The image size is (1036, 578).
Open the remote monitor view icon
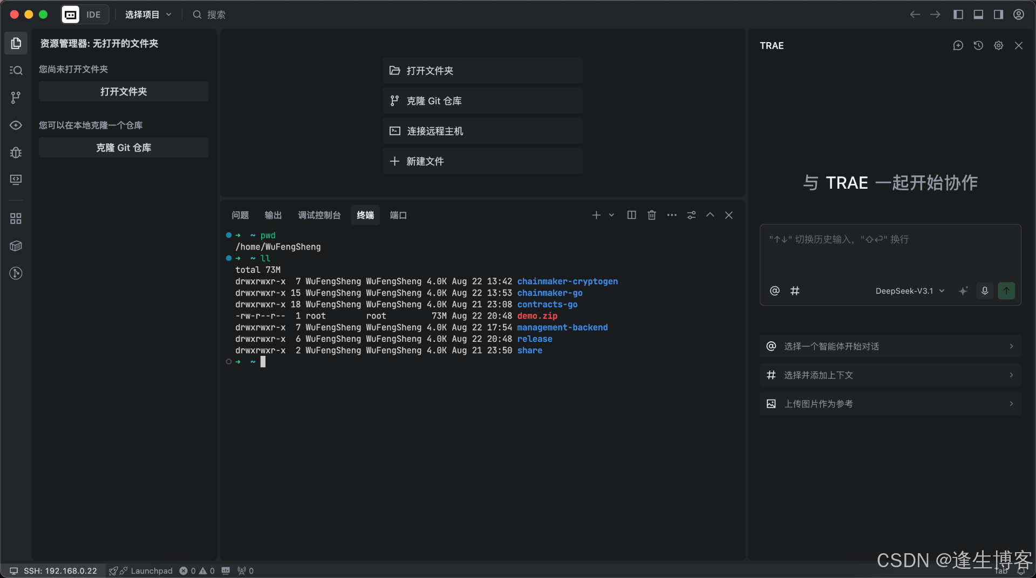coord(16,180)
